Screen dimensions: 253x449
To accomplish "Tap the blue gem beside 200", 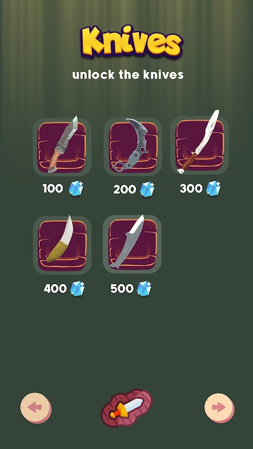I will coord(147,189).
